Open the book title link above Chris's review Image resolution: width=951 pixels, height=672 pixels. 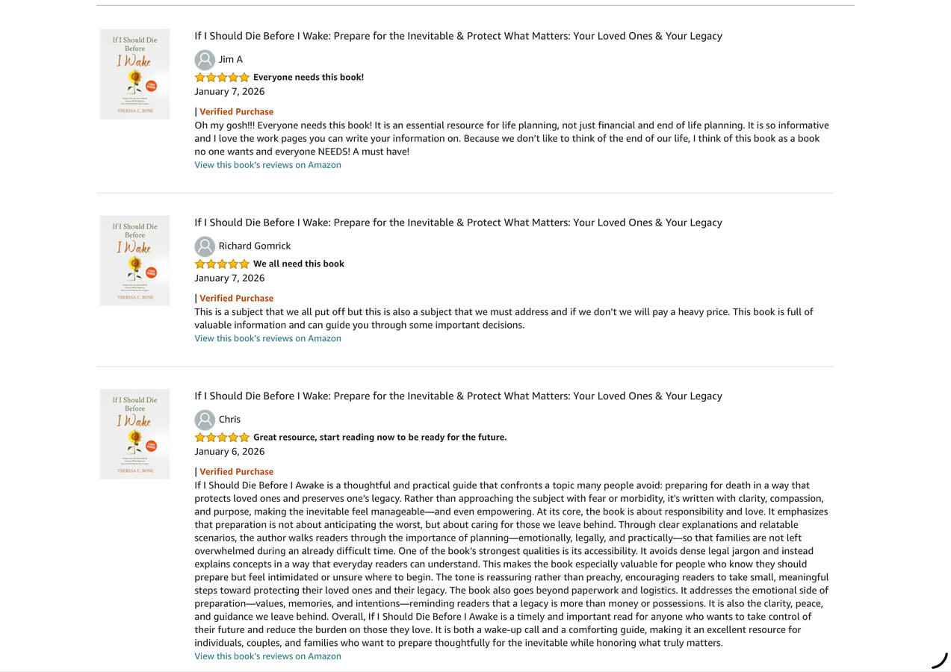click(x=458, y=396)
